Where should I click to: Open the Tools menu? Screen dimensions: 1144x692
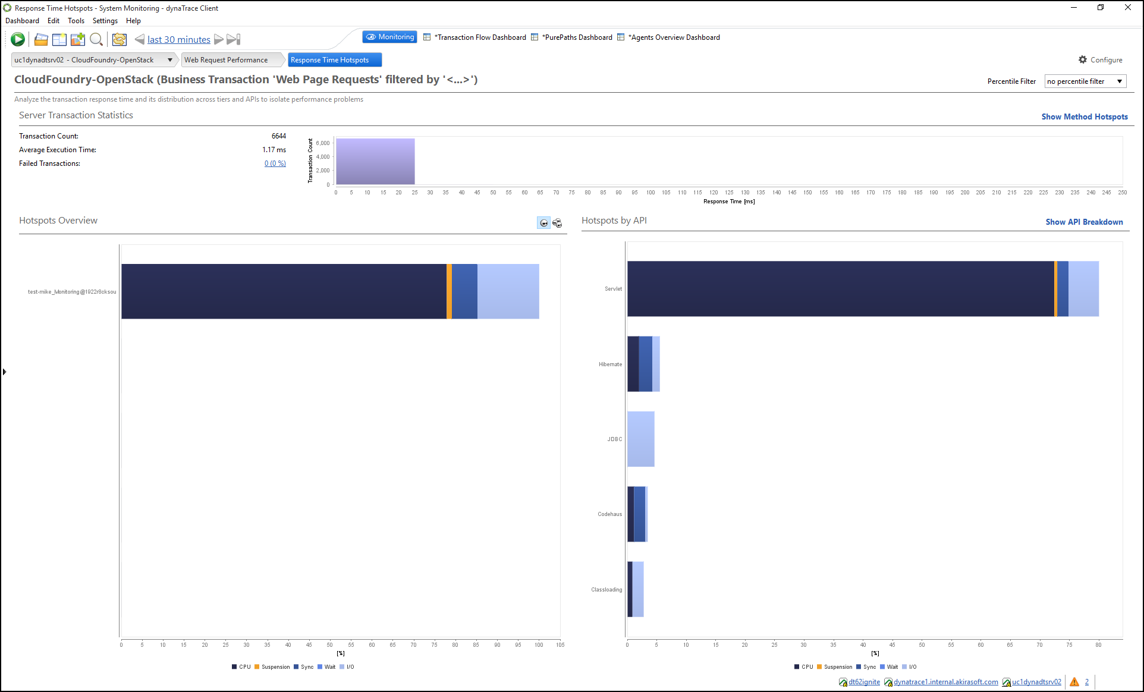(x=76, y=21)
